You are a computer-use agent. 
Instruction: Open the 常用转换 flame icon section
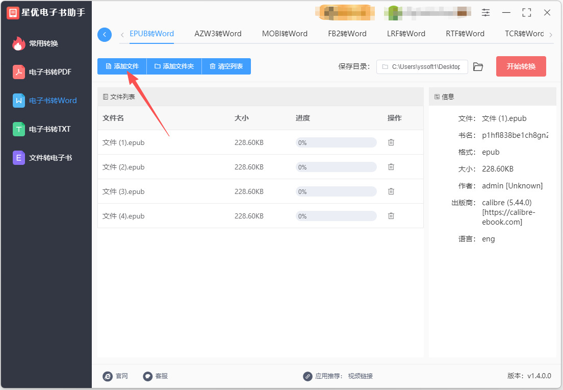(x=19, y=43)
